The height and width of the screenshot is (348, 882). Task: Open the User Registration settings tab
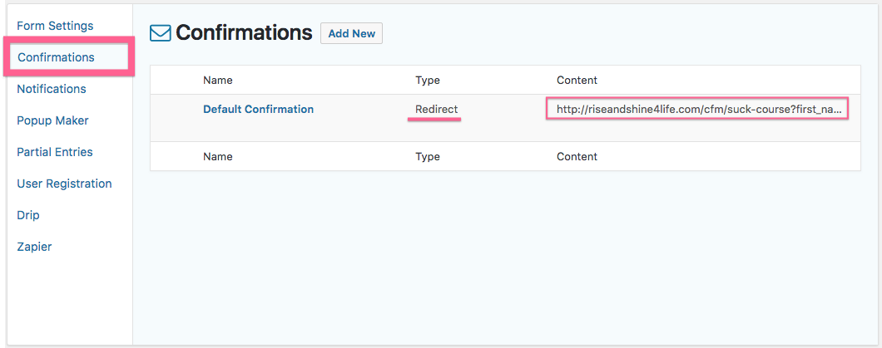[x=64, y=184]
